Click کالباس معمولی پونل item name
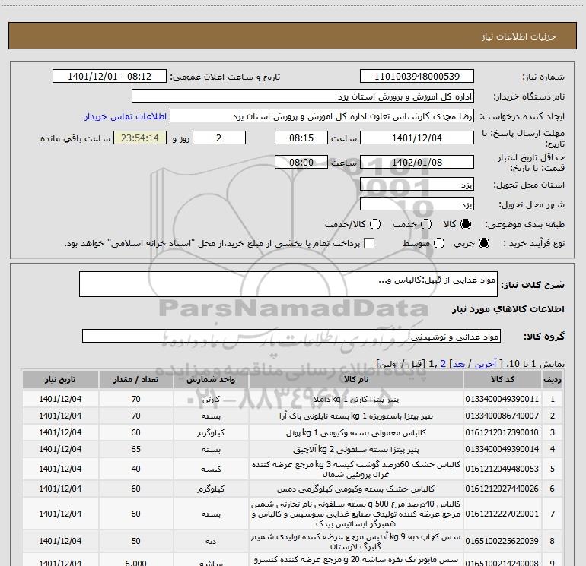 click(x=356, y=432)
